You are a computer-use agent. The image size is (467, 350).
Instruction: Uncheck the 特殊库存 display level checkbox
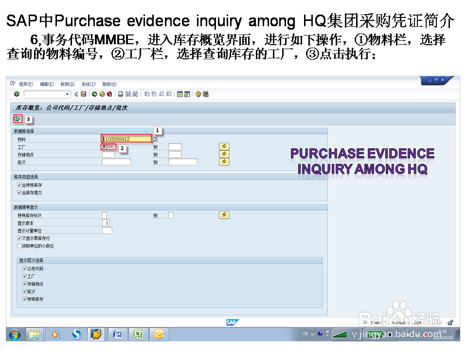point(24,299)
